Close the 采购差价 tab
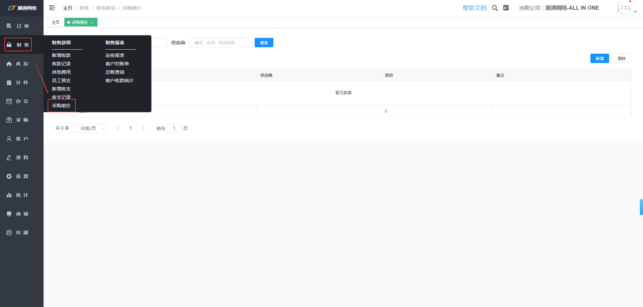The width and height of the screenshot is (643, 307). click(92, 22)
